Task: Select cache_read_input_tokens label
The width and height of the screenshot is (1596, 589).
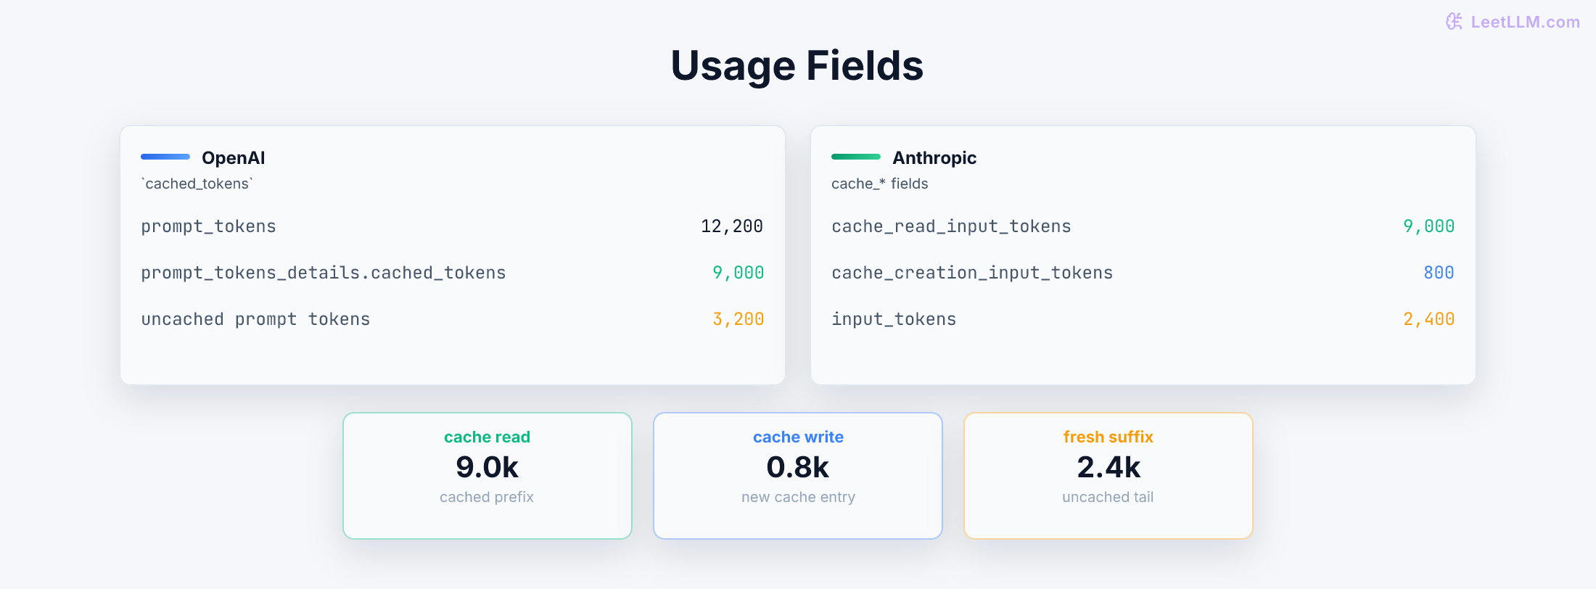Action: coord(951,226)
